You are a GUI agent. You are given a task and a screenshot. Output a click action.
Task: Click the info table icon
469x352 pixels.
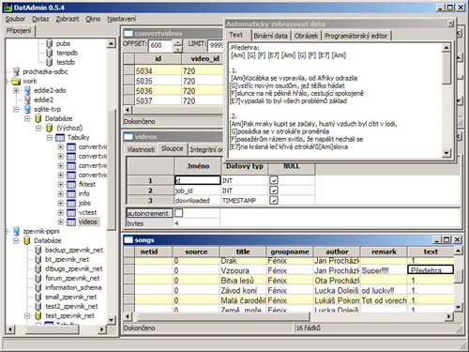pyautogui.click(x=71, y=194)
